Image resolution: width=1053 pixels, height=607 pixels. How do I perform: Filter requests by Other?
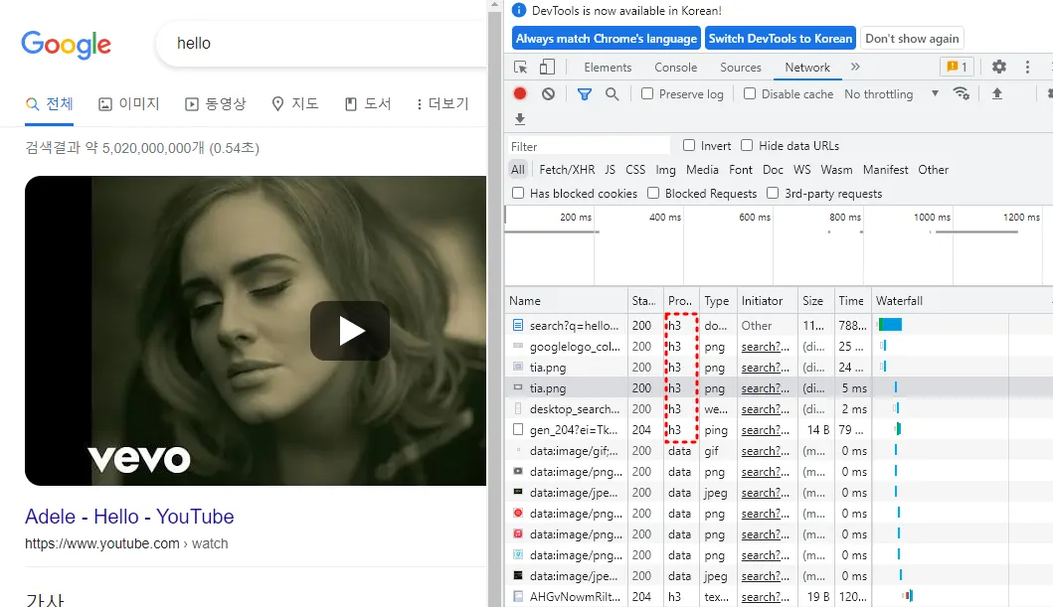coord(934,170)
